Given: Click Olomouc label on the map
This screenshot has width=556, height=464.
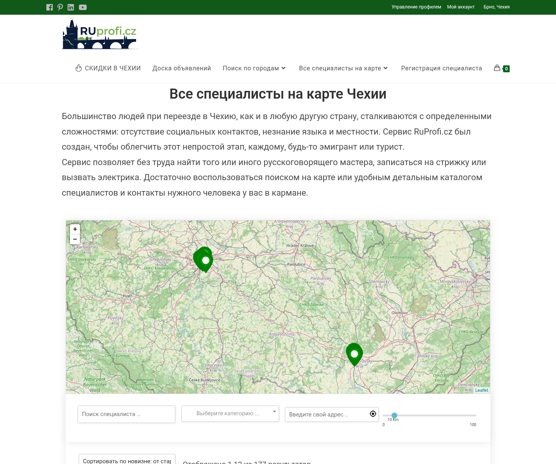Looking at the screenshot, I should [400, 313].
